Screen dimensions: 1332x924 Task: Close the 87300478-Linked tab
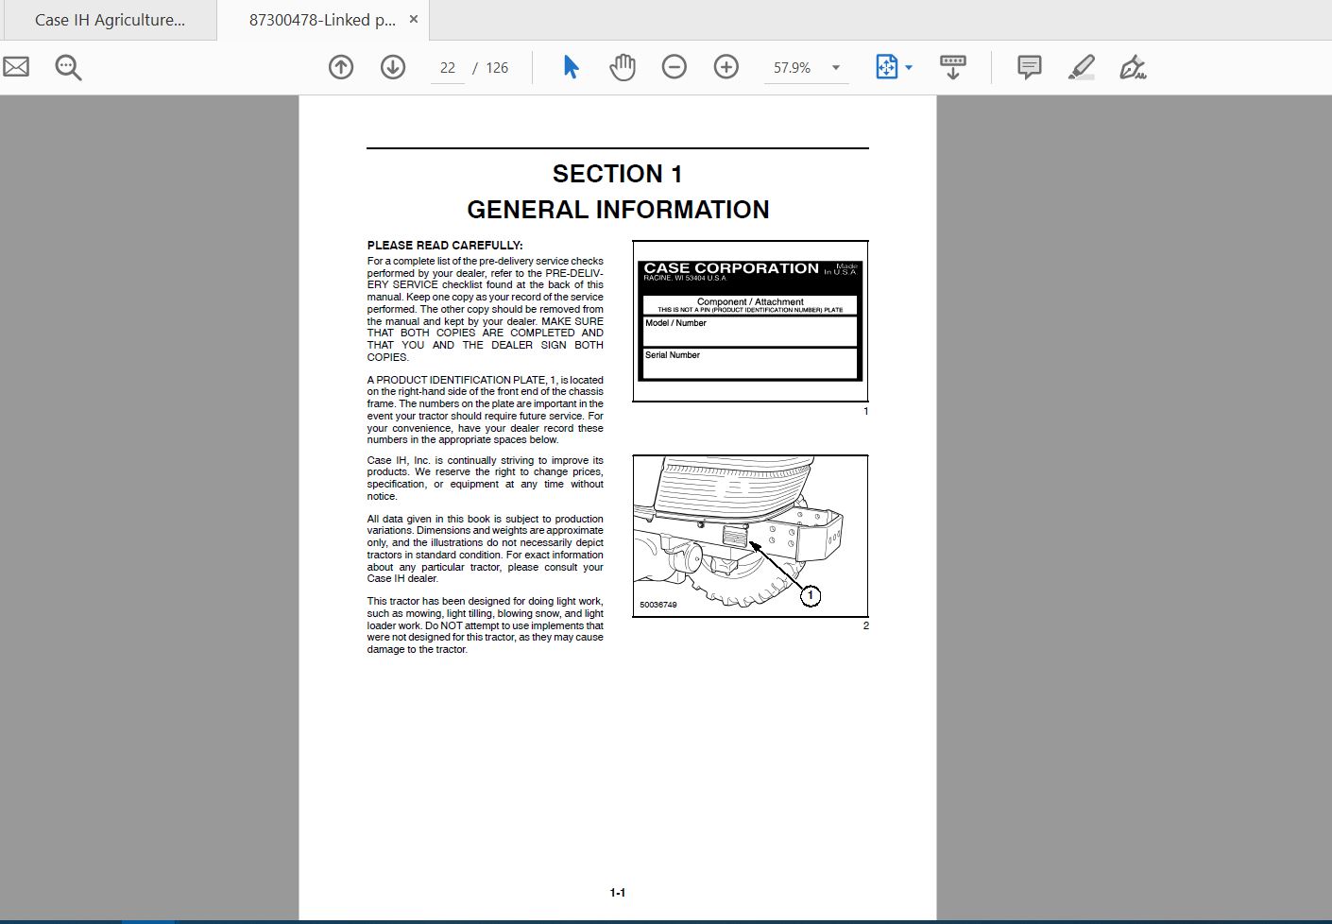pyautogui.click(x=414, y=20)
